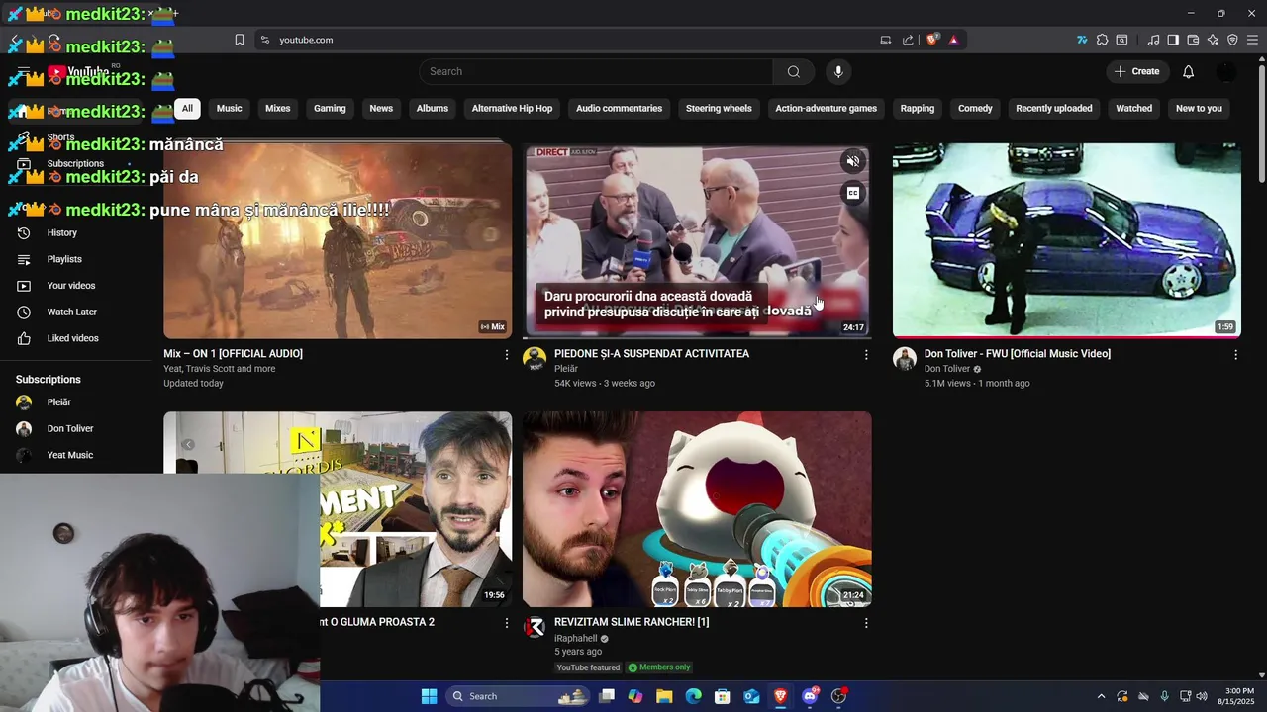The image size is (1267, 712).
Task: Toggle captions on PIEDONE video preview
Action: 852,193
